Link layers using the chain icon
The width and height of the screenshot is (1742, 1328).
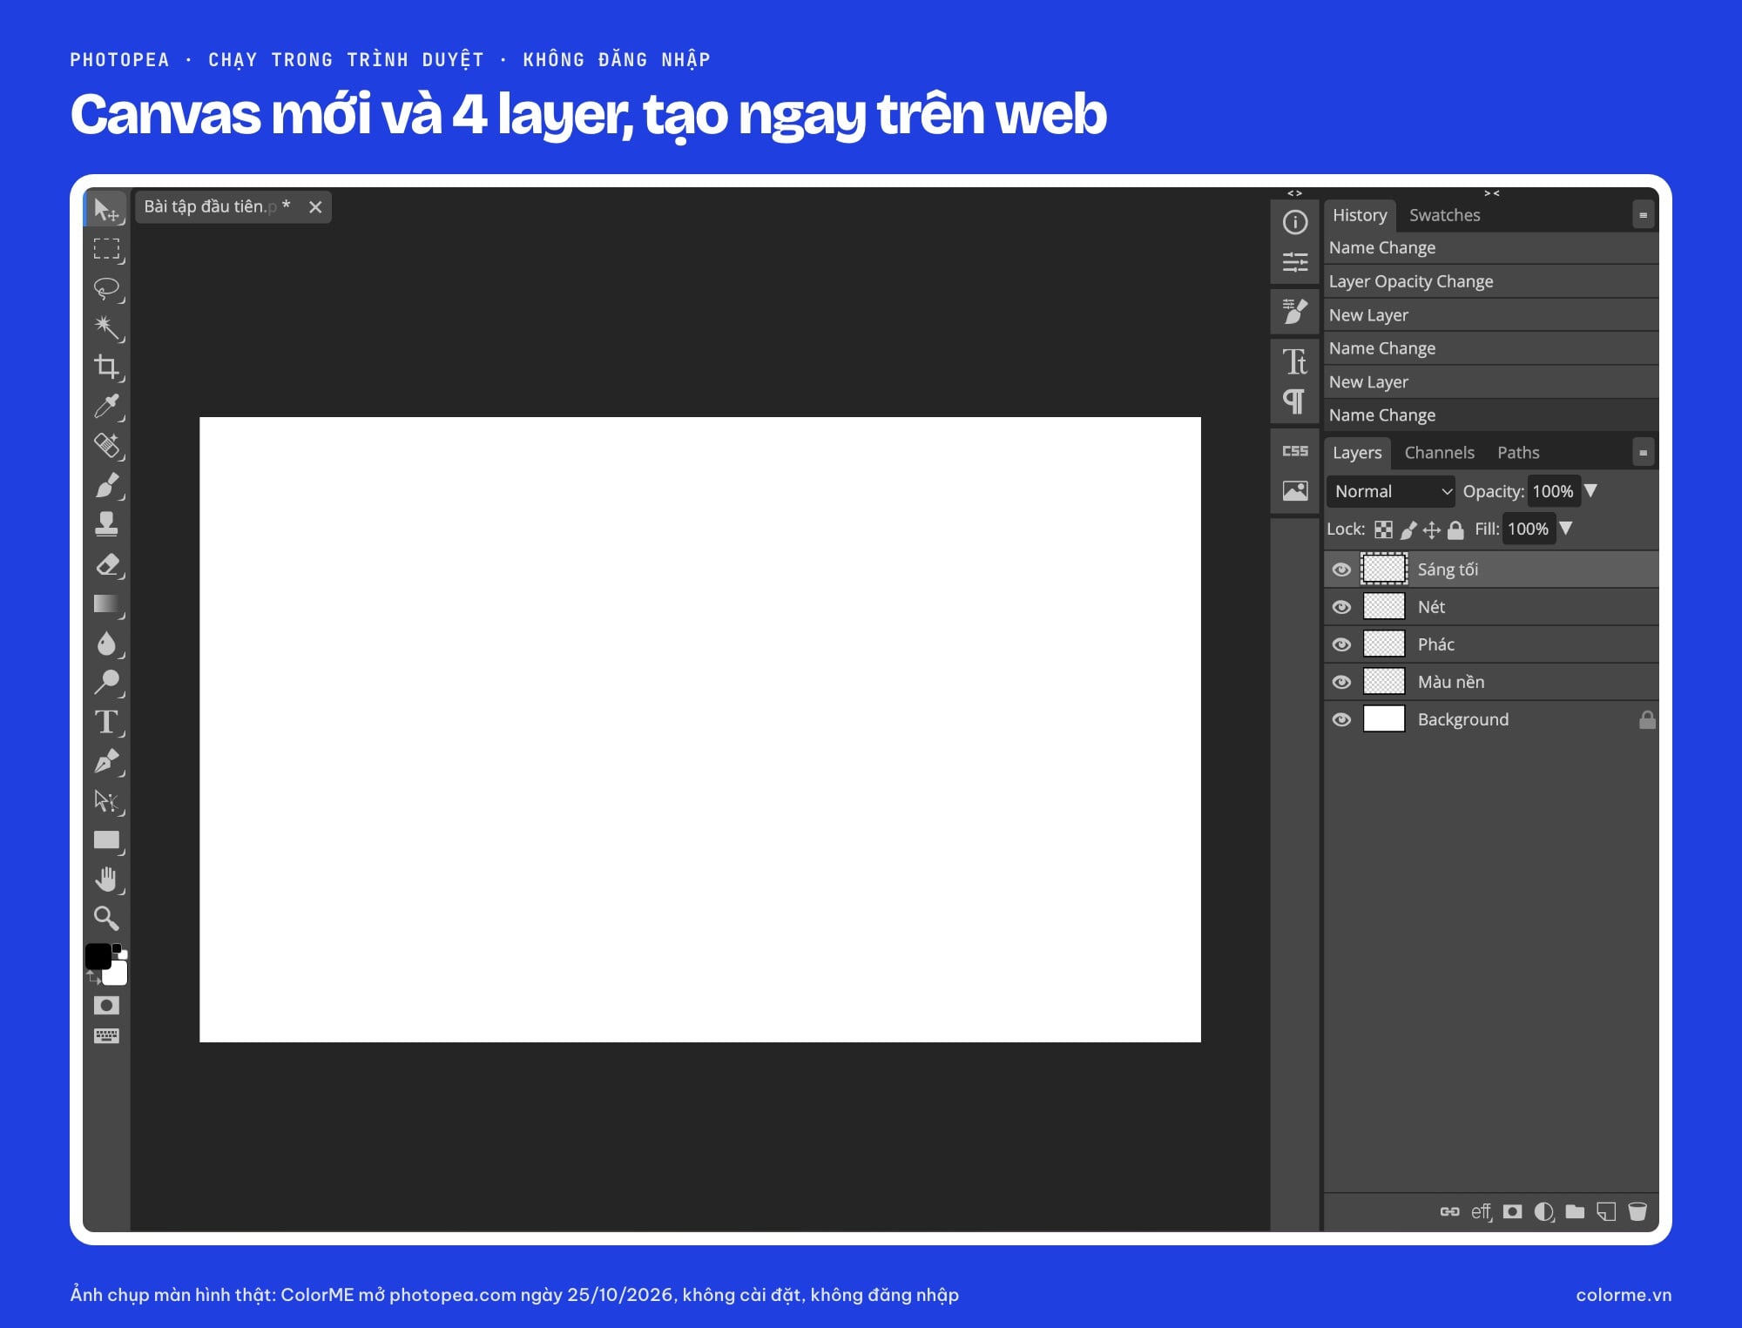pos(1449,1211)
